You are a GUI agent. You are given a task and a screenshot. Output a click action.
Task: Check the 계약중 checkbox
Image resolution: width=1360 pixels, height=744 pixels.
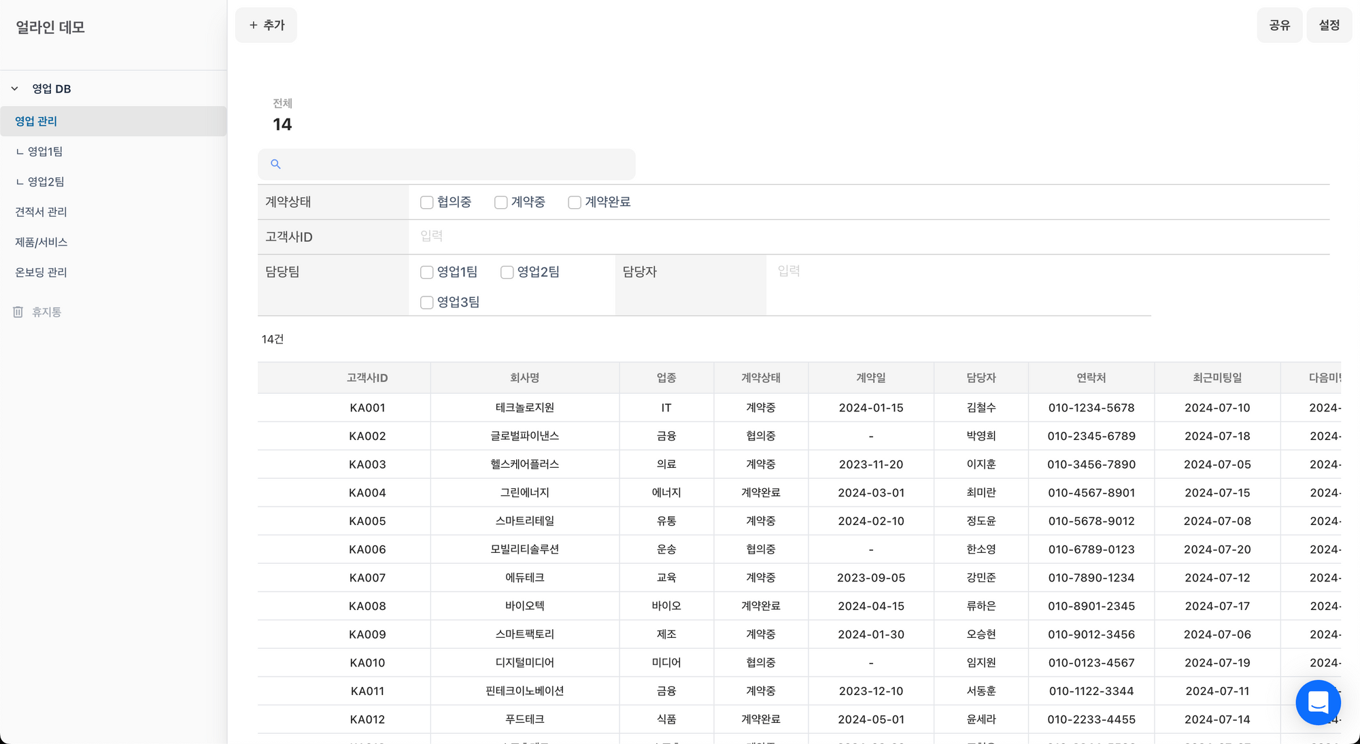pyautogui.click(x=500, y=202)
